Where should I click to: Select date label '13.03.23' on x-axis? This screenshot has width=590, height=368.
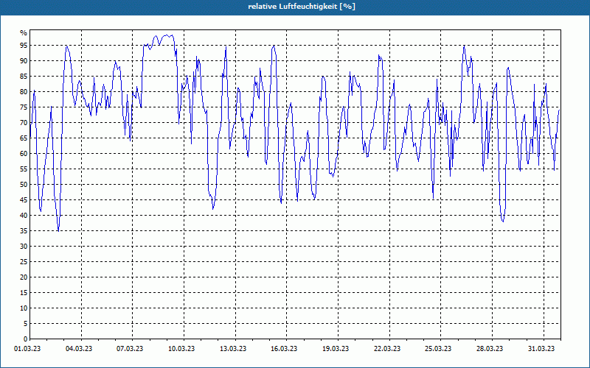coord(233,349)
